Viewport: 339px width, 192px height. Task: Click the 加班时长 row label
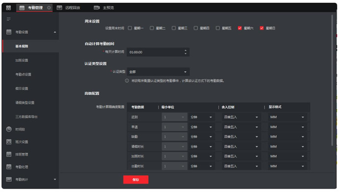pos(138,156)
